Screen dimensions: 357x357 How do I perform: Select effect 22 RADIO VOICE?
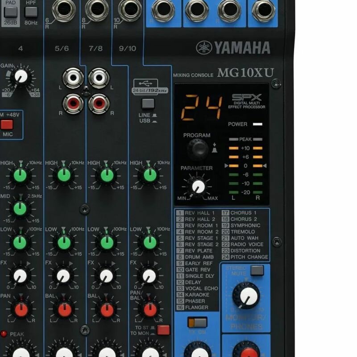pos(243,244)
